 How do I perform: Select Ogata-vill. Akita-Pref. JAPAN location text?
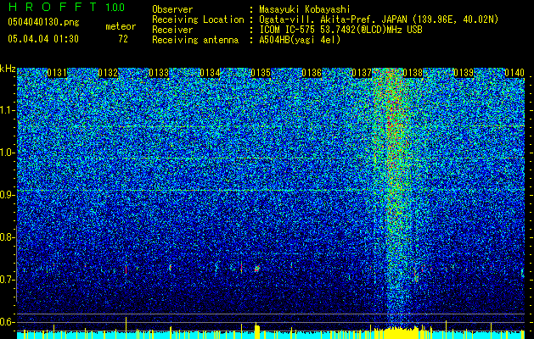379,19
